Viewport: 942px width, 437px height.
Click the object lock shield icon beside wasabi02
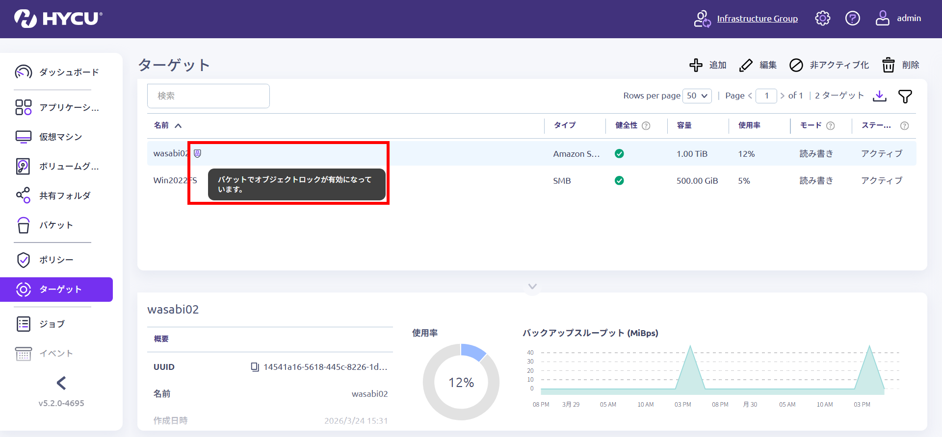[197, 153]
